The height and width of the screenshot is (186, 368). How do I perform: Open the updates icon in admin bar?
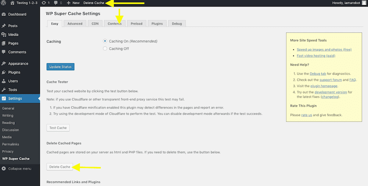(44, 3)
